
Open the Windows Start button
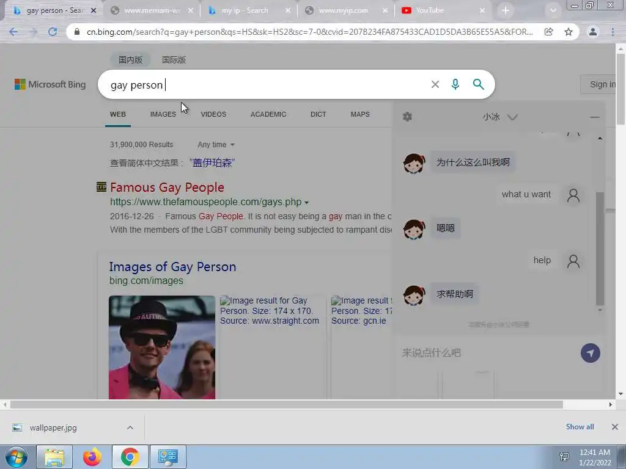tap(17, 457)
